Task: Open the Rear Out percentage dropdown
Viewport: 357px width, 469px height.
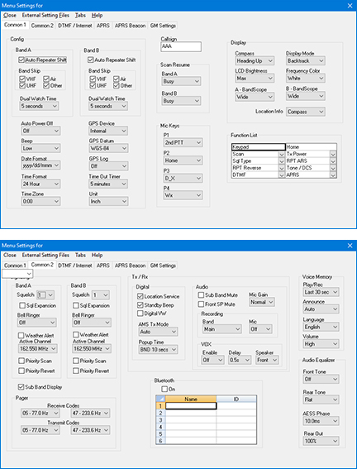Action: click(x=321, y=441)
